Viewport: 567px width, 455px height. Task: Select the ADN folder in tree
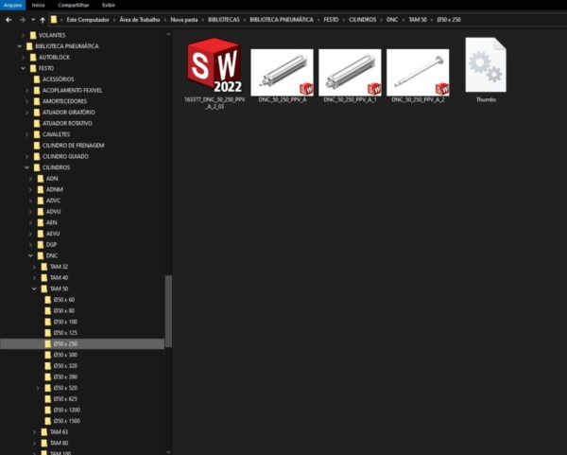coord(48,179)
